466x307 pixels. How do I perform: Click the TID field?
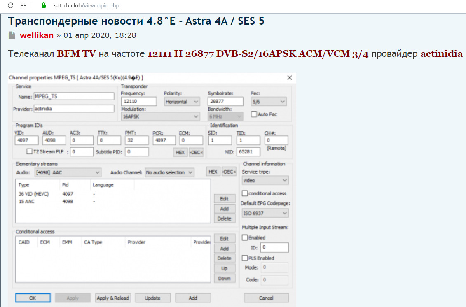[x=248, y=140]
